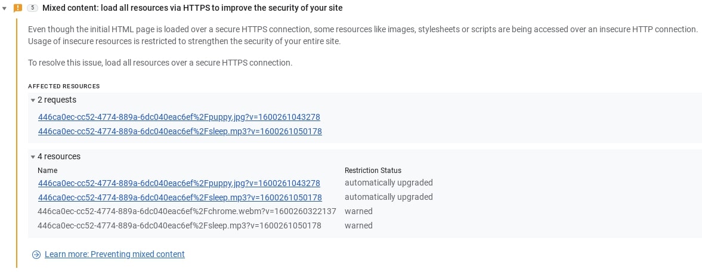Open puppy.jpg link in resources table
Screen dimensions: 702x272
pyautogui.click(x=179, y=183)
